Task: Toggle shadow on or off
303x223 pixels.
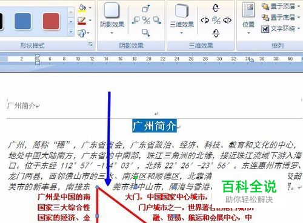Action: click(x=146, y=21)
